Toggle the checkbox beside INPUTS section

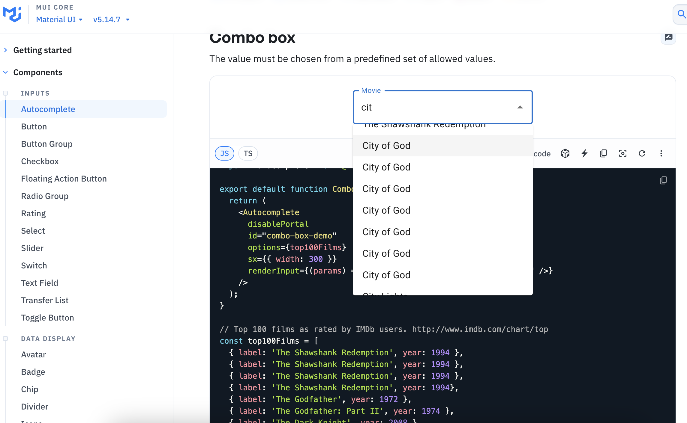[x=5, y=93]
